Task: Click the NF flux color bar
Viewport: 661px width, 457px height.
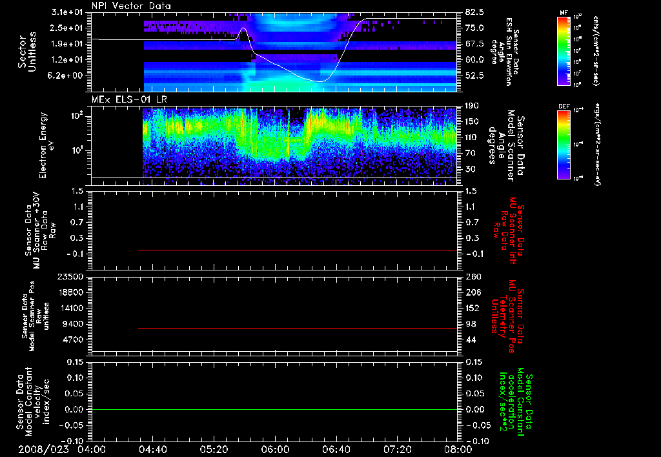Action: (564, 51)
